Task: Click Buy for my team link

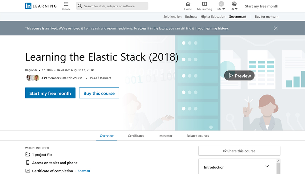Action: 266,17
